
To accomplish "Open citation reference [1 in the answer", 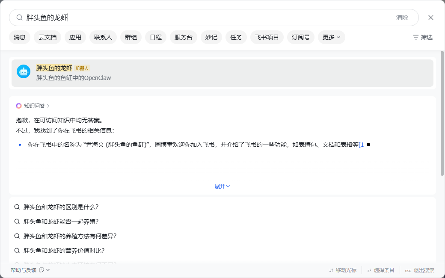I will 361,145.
